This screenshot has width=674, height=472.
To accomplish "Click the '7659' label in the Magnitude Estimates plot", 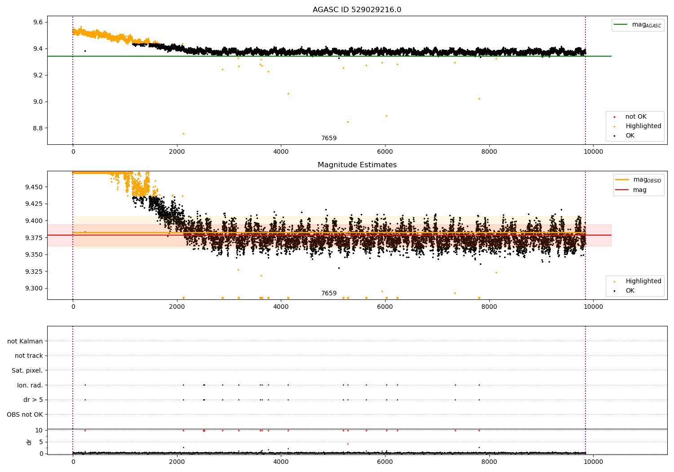I will pos(329,294).
